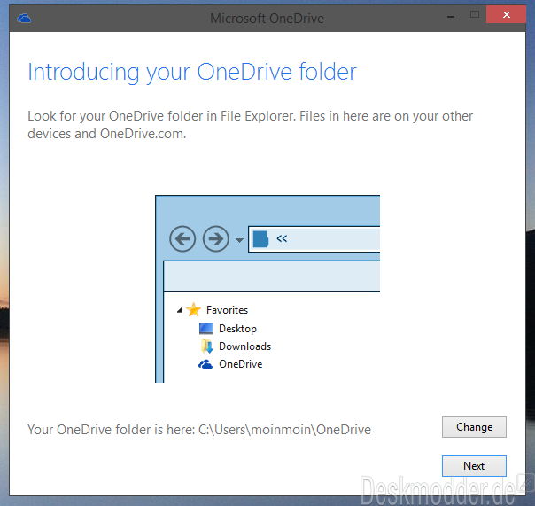
Task: Close the Microsoft OneDrive window
Action: [x=506, y=15]
